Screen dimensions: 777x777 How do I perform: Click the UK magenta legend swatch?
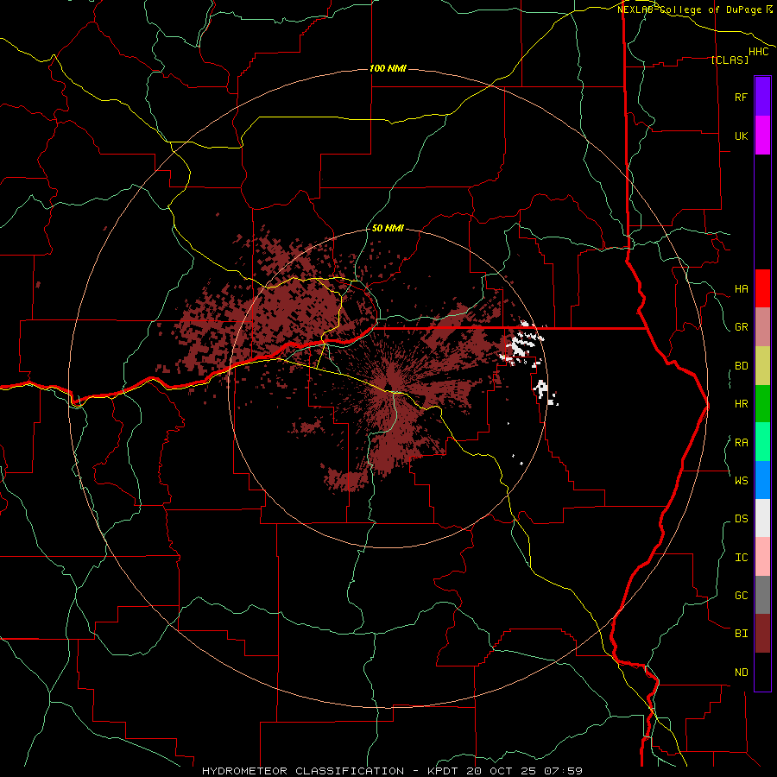pyautogui.click(x=762, y=136)
